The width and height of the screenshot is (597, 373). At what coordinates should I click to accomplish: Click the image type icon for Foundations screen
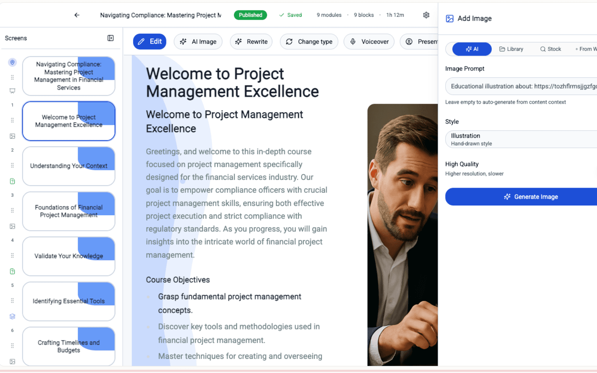(12, 226)
